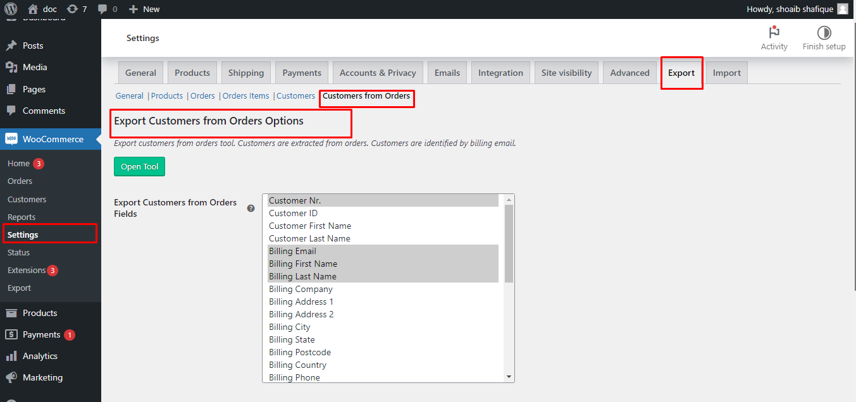The width and height of the screenshot is (856, 402).
Task: Click the WordPress logo icon
Action: tap(11, 9)
